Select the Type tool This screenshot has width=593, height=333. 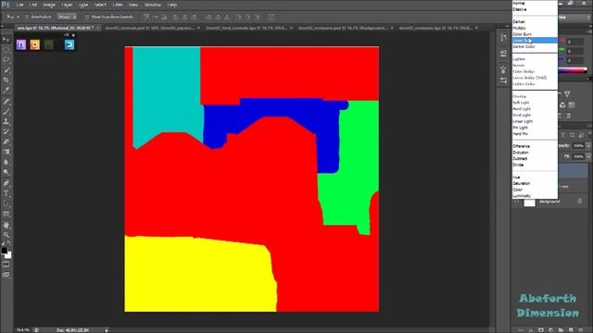coord(6,193)
